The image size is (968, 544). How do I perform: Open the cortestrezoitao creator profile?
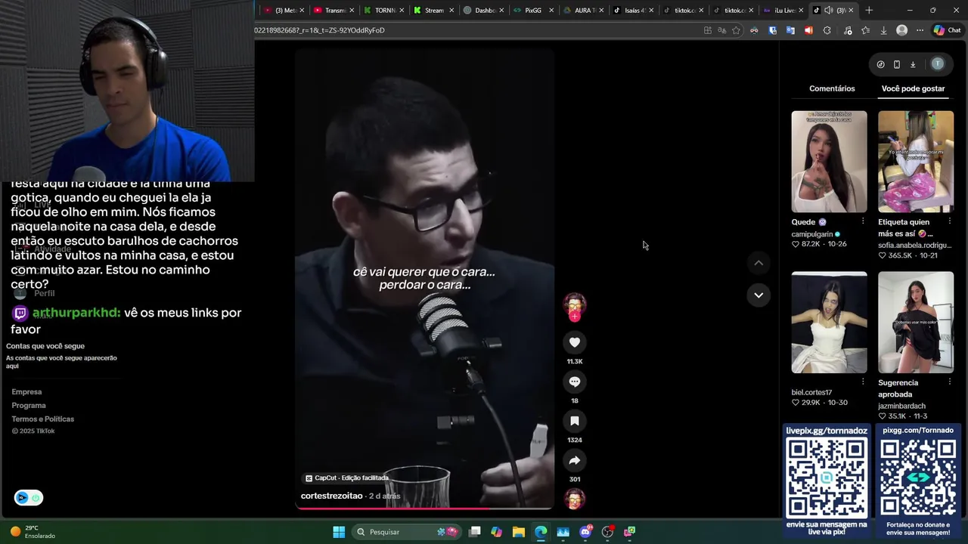(332, 496)
